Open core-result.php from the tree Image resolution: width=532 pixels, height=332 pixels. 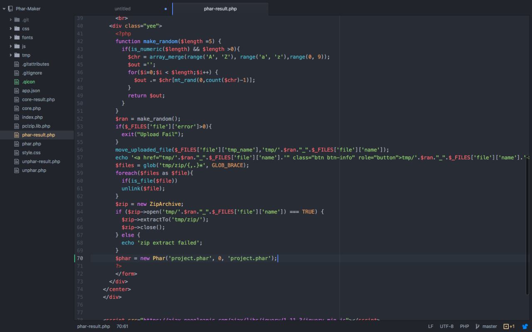(x=38, y=100)
